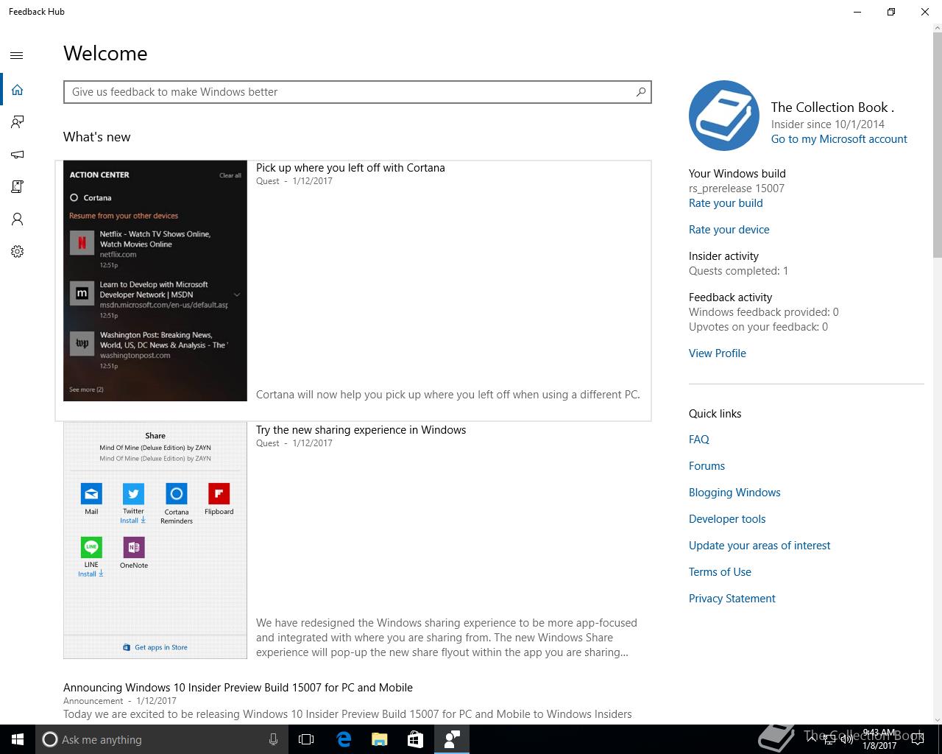This screenshot has width=942, height=754.
Task: Click the 'What's new' heading
Action: tap(96, 137)
